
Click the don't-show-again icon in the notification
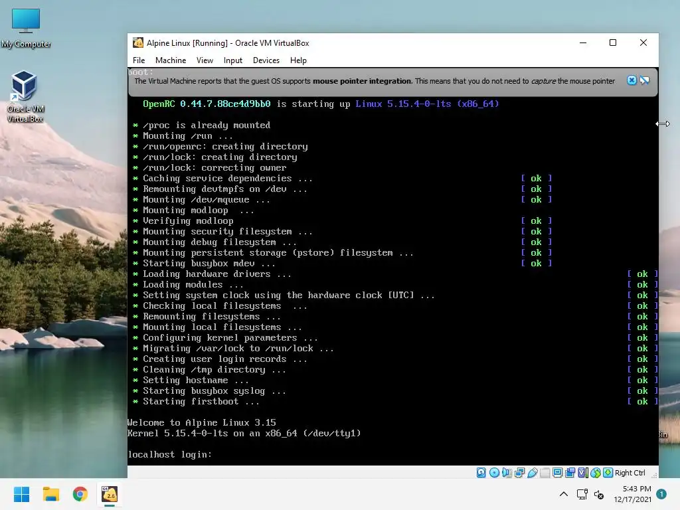[645, 80]
